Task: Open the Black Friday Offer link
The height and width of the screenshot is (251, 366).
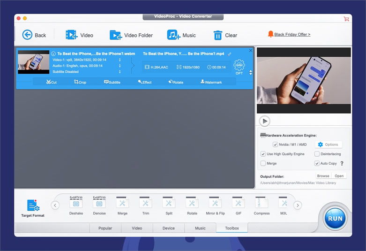Action: 292,34
